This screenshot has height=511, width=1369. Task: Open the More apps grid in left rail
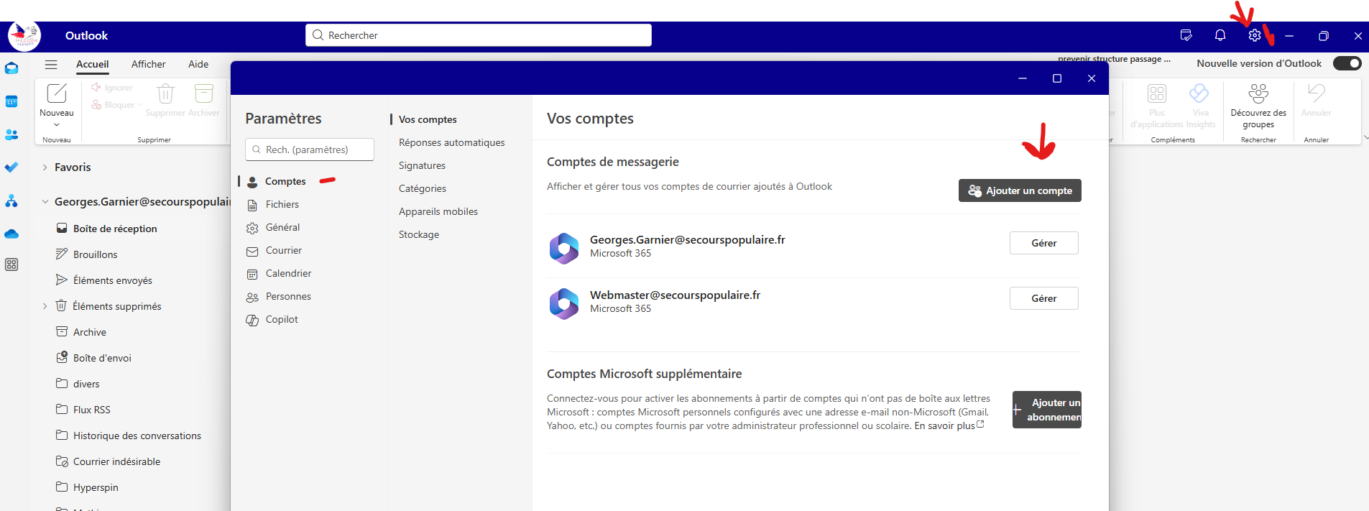click(11, 264)
